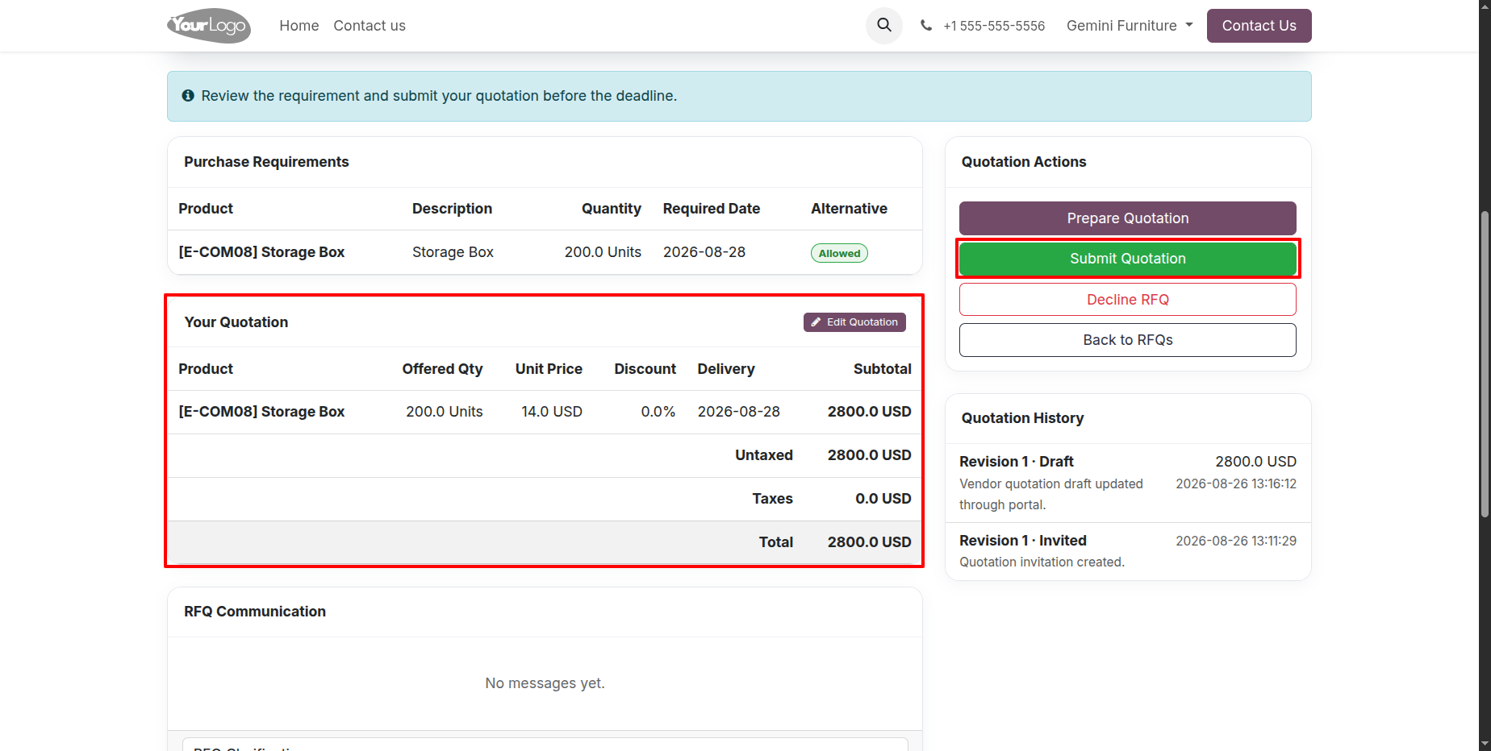This screenshot has width=1491, height=751.
Task: Click the RFQ Communication heading
Action: click(255, 612)
